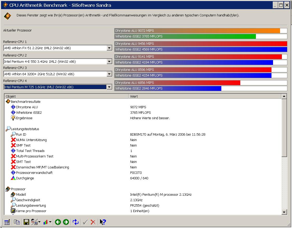This screenshot has width=292, height=228.
Task: Click the Whetstone iSSE2 row info icon
Action: pyautogui.click(x=13, y=112)
